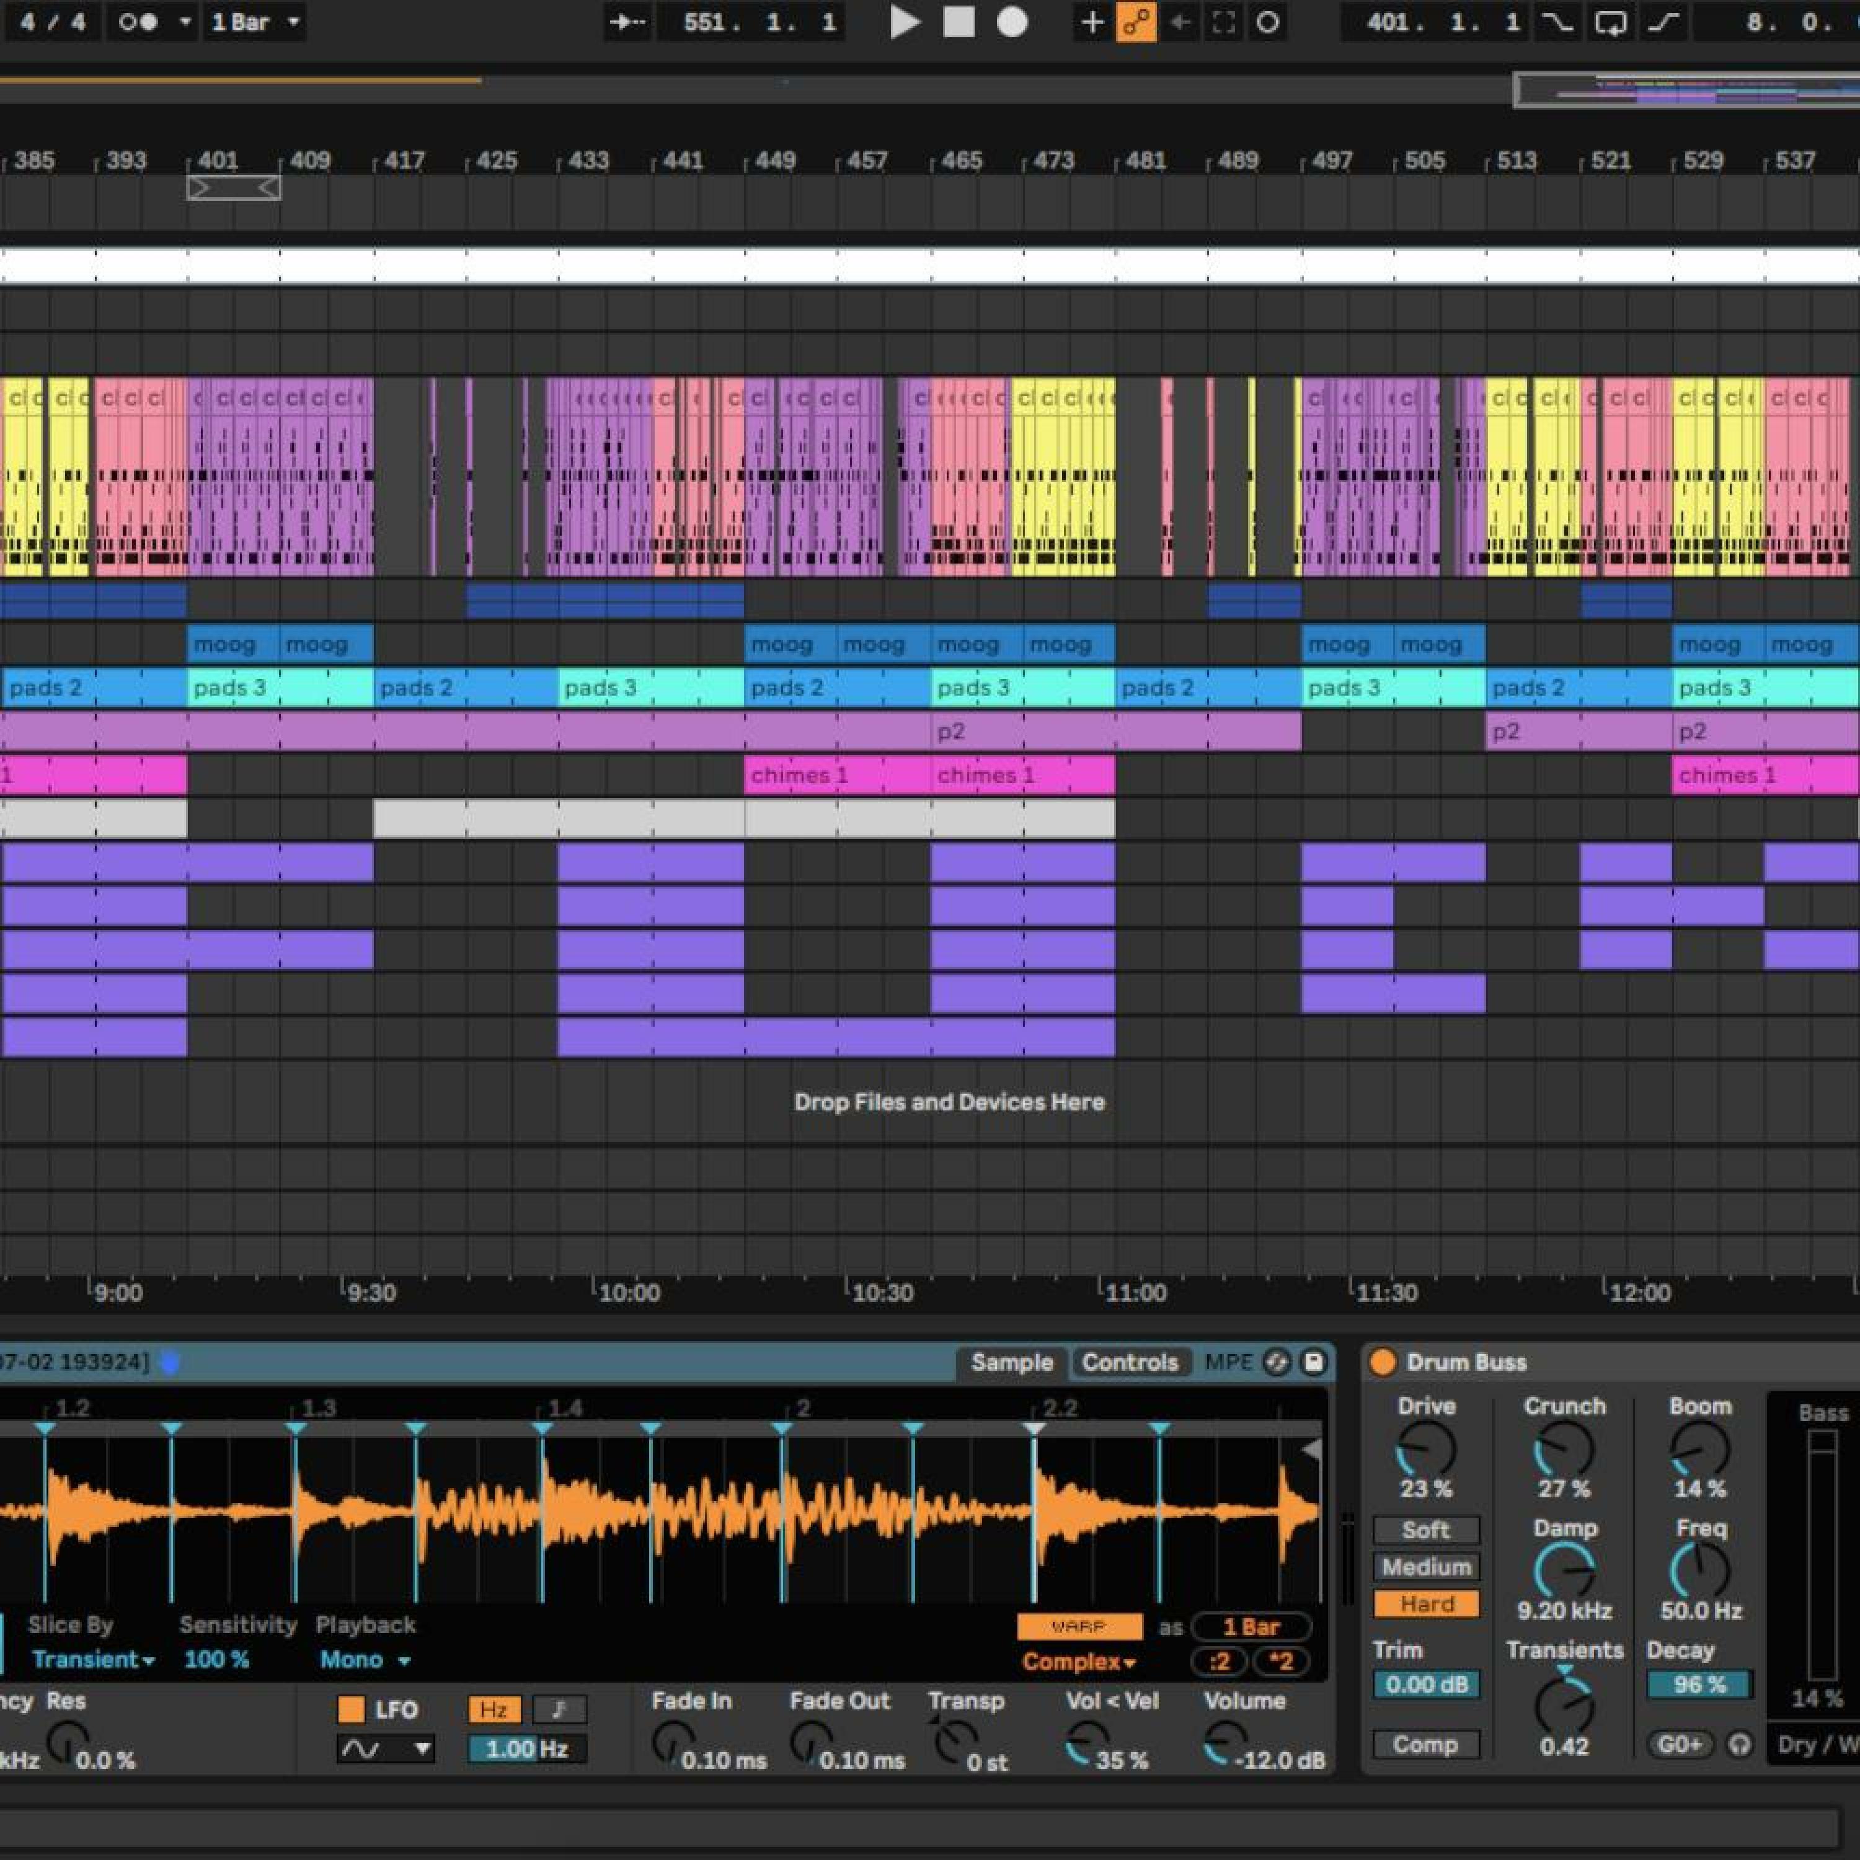Screen dimensions: 1860x1860
Task: Click the Arrangement Record circle button
Action: (1011, 21)
